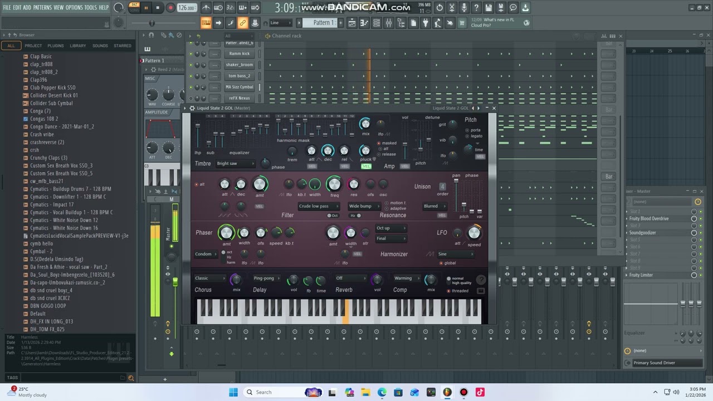
Task: Open the Classic chorus dropdown
Action: 210,278
